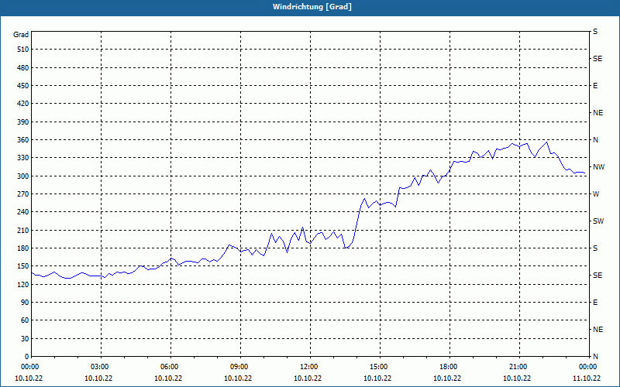Select the 270 degree axis label
620x387 pixels.
coord(23,194)
